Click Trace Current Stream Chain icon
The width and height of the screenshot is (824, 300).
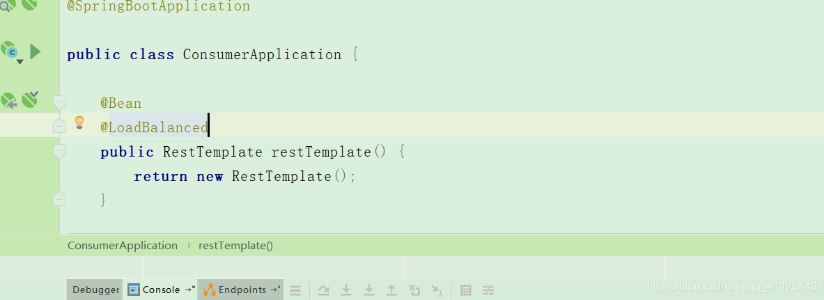(x=488, y=290)
